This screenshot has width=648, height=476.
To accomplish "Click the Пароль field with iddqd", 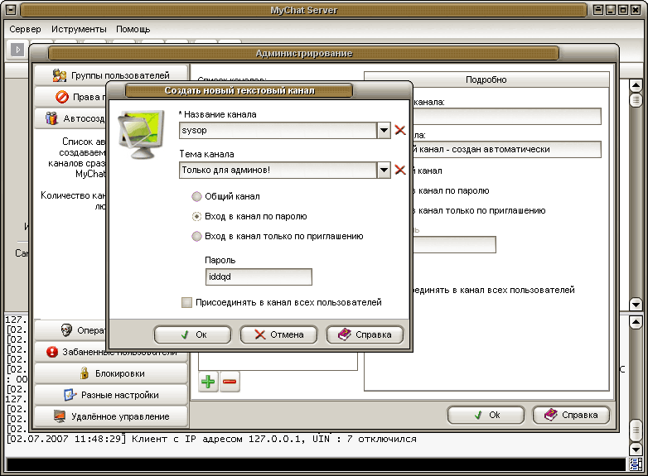I will tap(259, 276).
